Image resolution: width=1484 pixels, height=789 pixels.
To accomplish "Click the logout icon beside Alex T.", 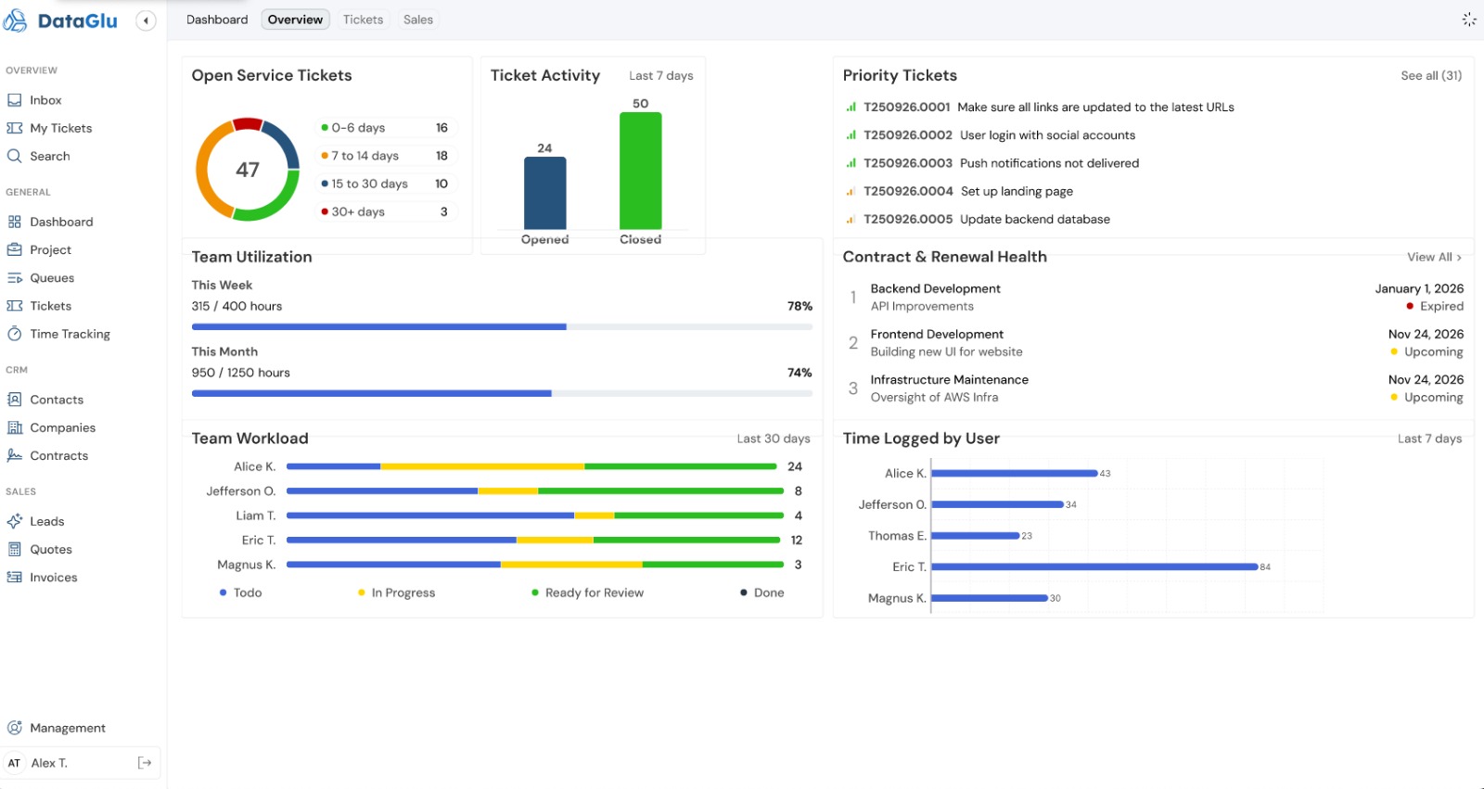I will point(145,763).
